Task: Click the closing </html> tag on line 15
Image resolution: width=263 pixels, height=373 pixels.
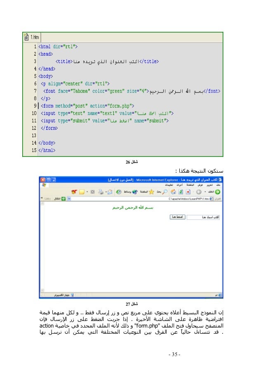Action: point(47,150)
